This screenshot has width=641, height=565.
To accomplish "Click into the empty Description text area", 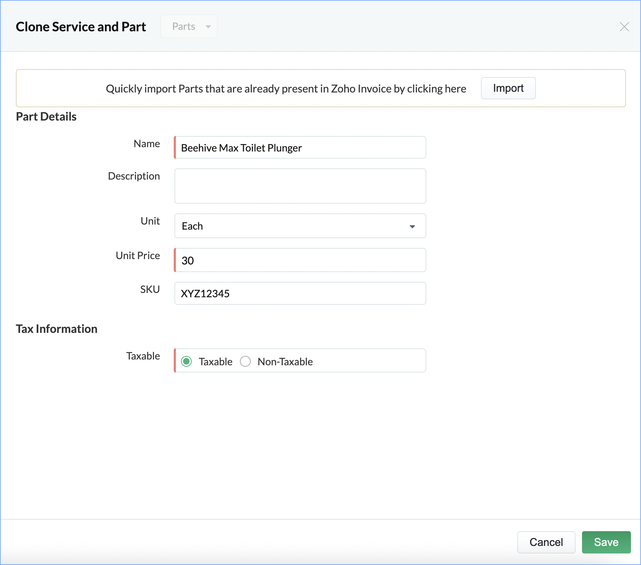I will point(300,186).
